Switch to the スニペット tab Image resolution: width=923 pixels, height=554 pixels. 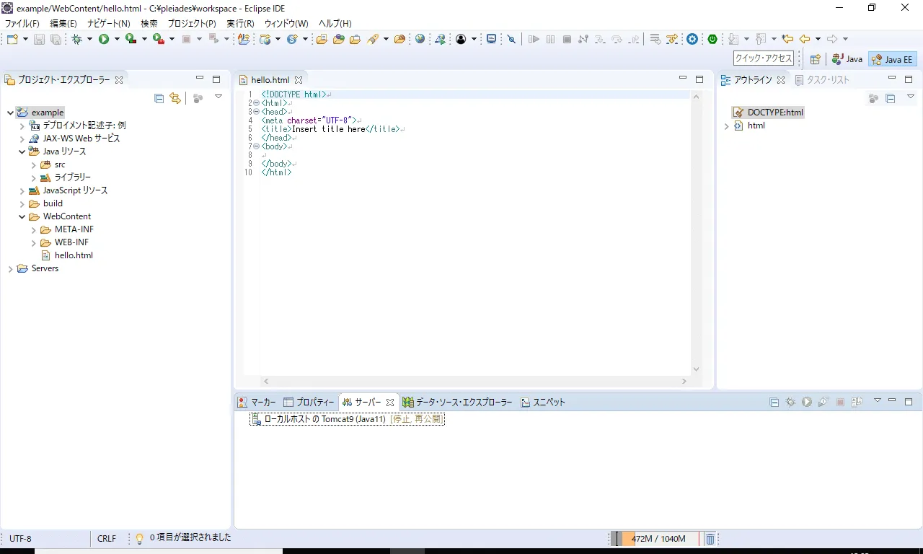click(x=543, y=402)
